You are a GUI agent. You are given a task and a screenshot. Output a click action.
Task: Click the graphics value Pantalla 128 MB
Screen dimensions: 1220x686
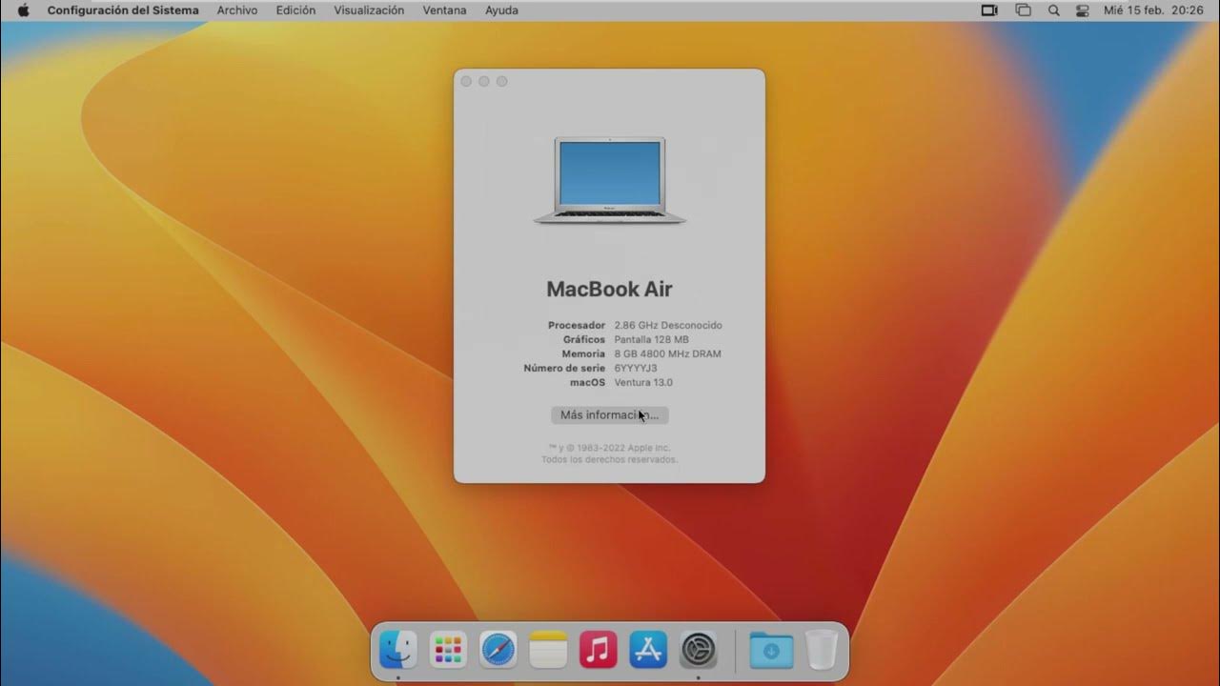[x=652, y=339]
